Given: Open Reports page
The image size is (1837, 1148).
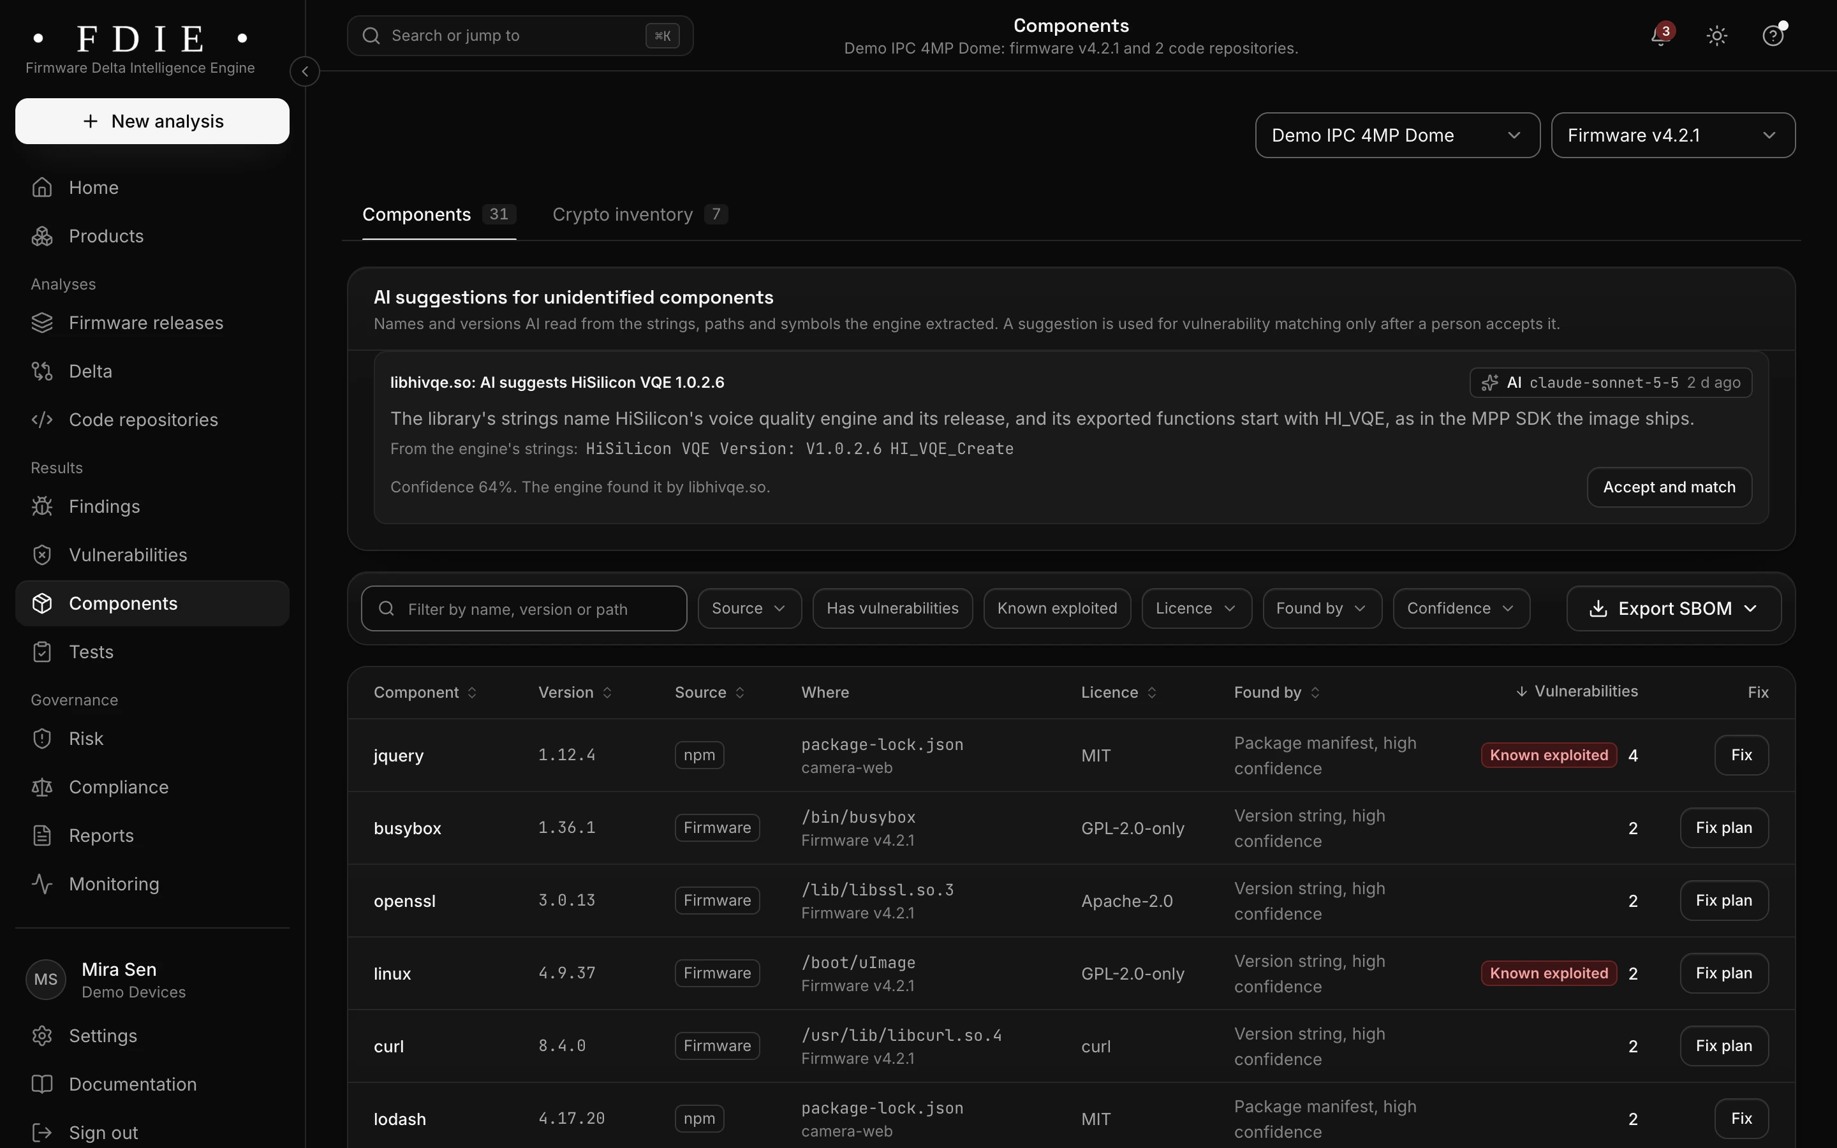Looking at the screenshot, I should coord(152,836).
